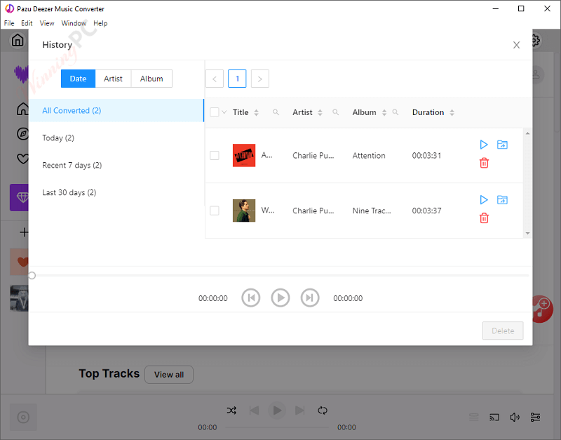Open the Explore compass icon in sidebar

click(x=23, y=134)
